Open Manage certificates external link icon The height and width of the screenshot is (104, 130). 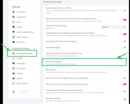[125, 99]
